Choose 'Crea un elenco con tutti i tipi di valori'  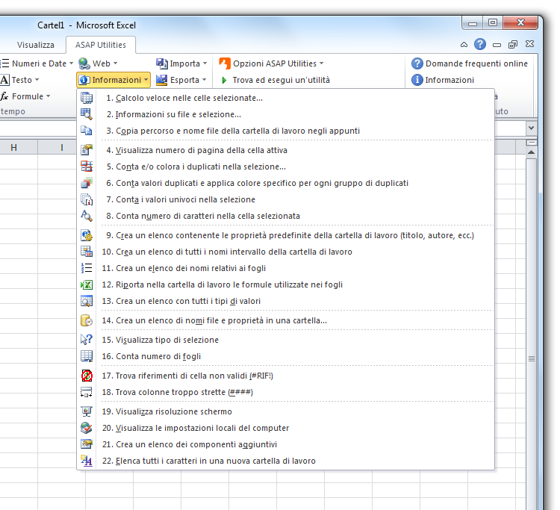click(286, 301)
